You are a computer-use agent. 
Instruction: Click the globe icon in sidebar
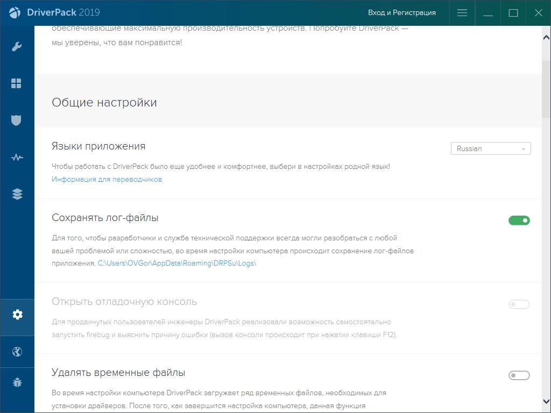coord(17,352)
